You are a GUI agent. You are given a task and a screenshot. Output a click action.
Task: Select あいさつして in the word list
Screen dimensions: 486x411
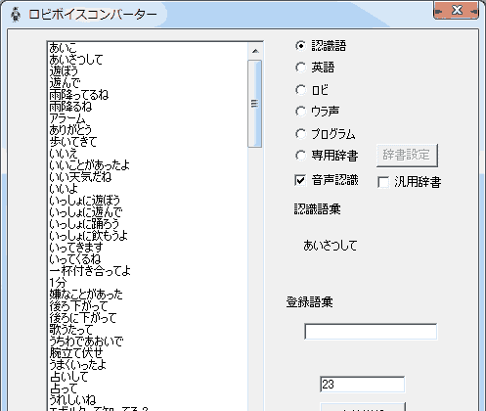point(75,60)
